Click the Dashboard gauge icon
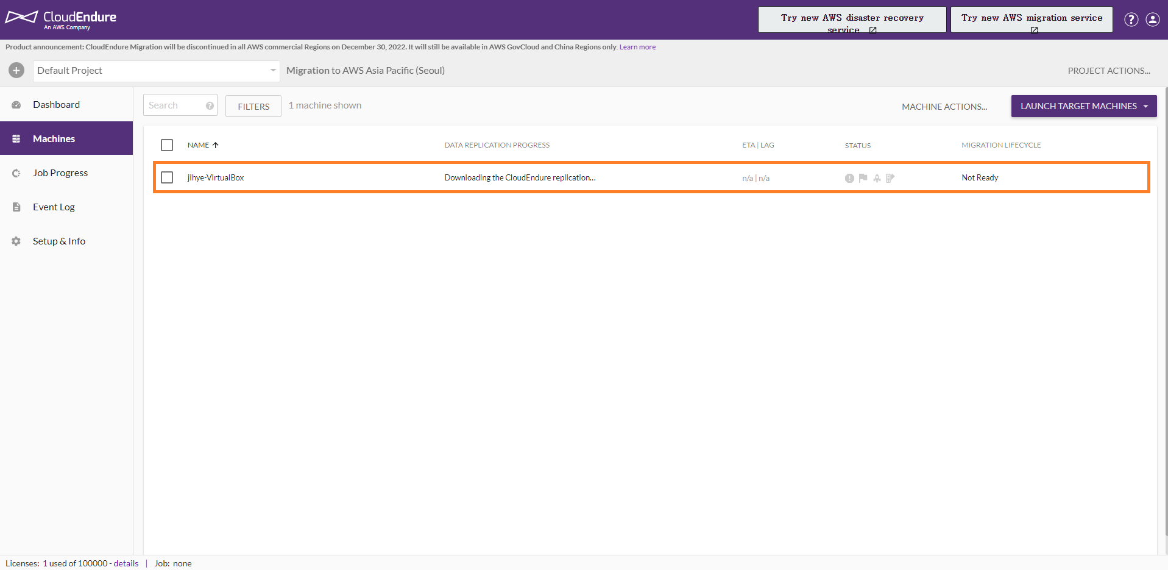The width and height of the screenshot is (1168, 570). coord(16,105)
